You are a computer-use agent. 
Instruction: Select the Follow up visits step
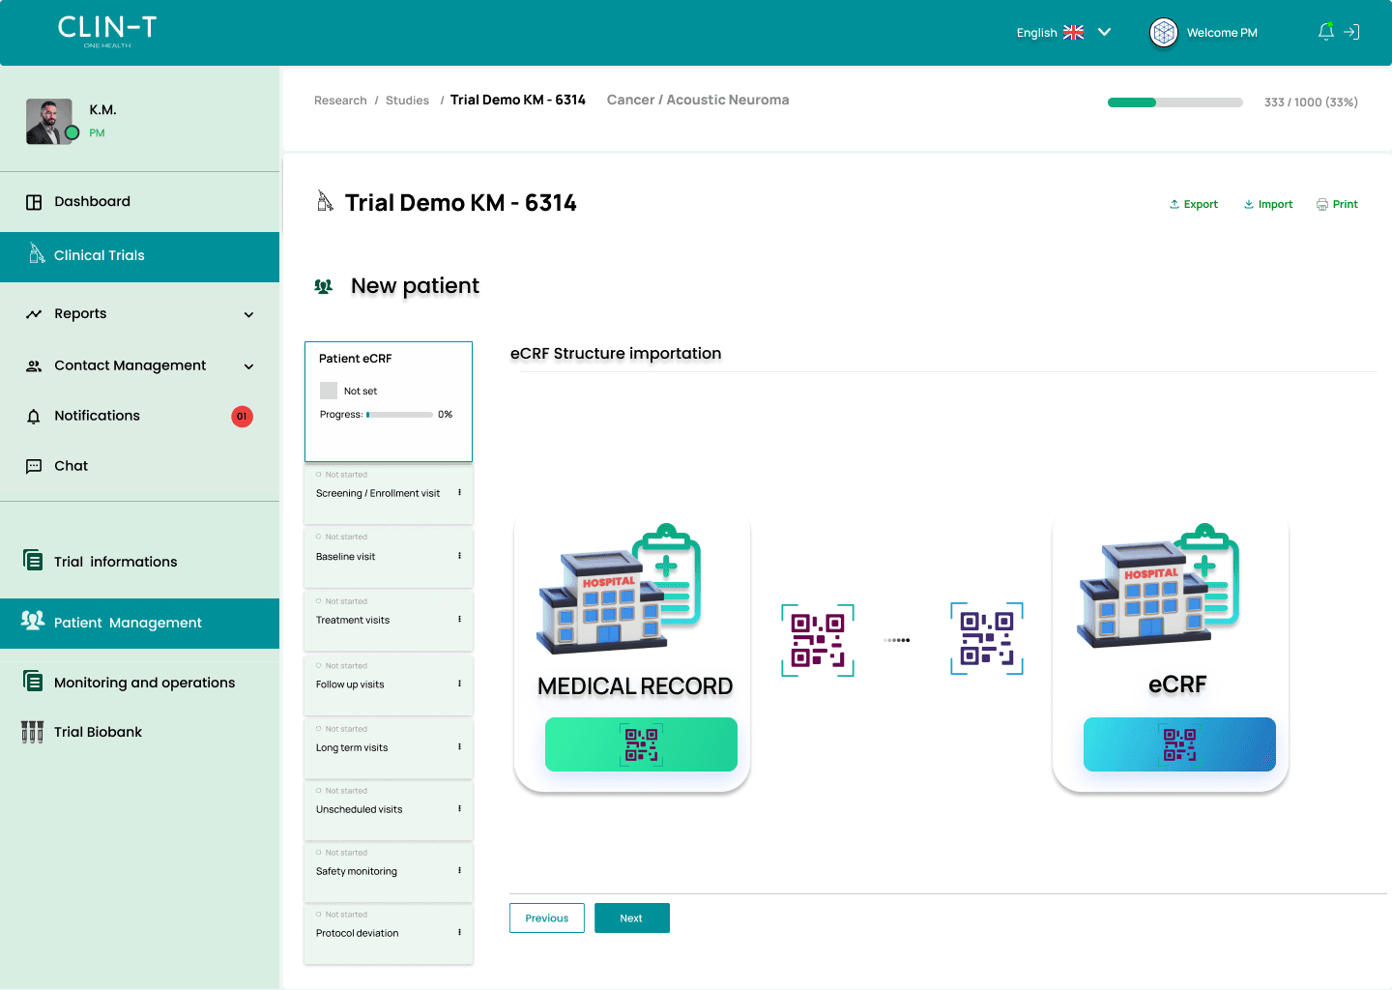click(389, 686)
